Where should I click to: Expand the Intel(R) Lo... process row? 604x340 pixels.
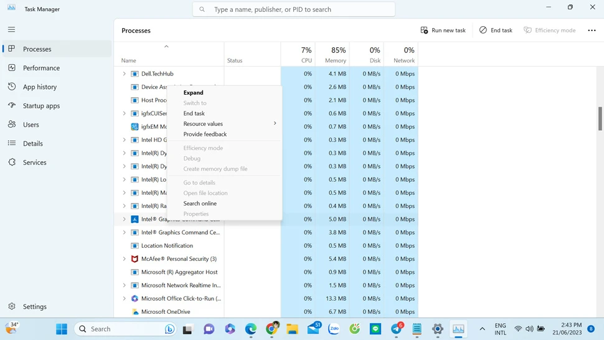[x=124, y=179]
